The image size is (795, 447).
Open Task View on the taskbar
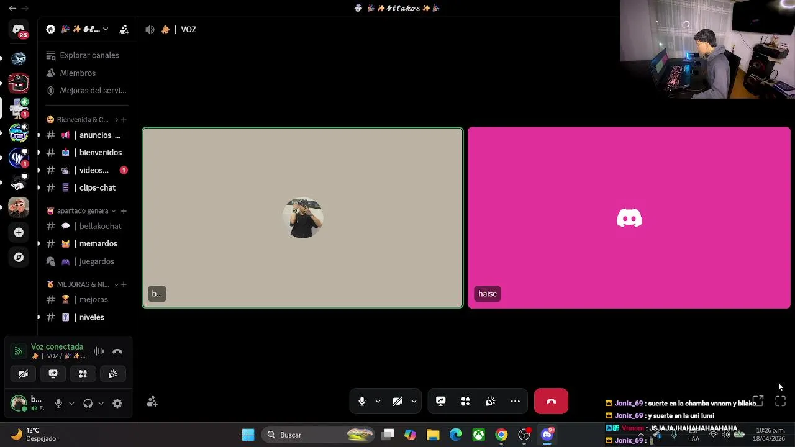pyautogui.click(x=388, y=435)
